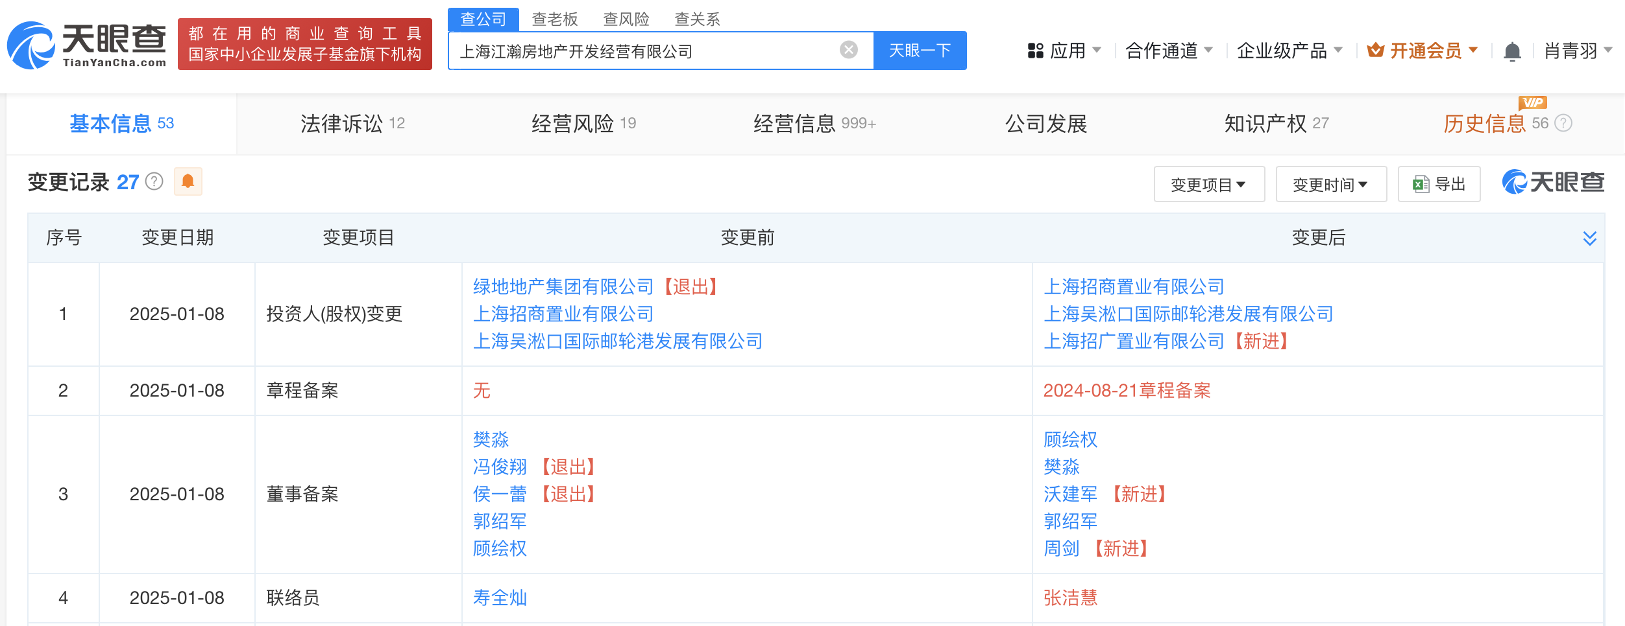Switch to 查公司 search tab
The height and width of the screenshot is (626, 1625).
[483, 19]
